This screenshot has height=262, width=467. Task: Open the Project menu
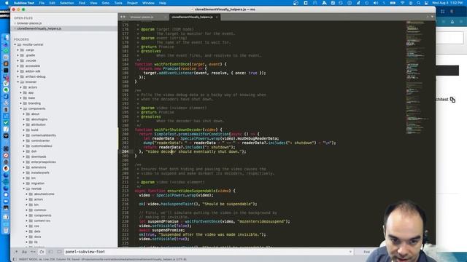pyautogui.click(x=132, y=3)
